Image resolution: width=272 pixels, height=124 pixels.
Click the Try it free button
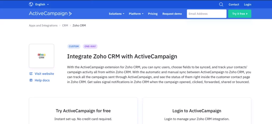(x=240, y=14)
